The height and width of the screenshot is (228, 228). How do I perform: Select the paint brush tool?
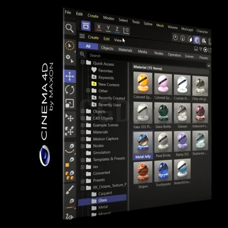tap(69, 190)
